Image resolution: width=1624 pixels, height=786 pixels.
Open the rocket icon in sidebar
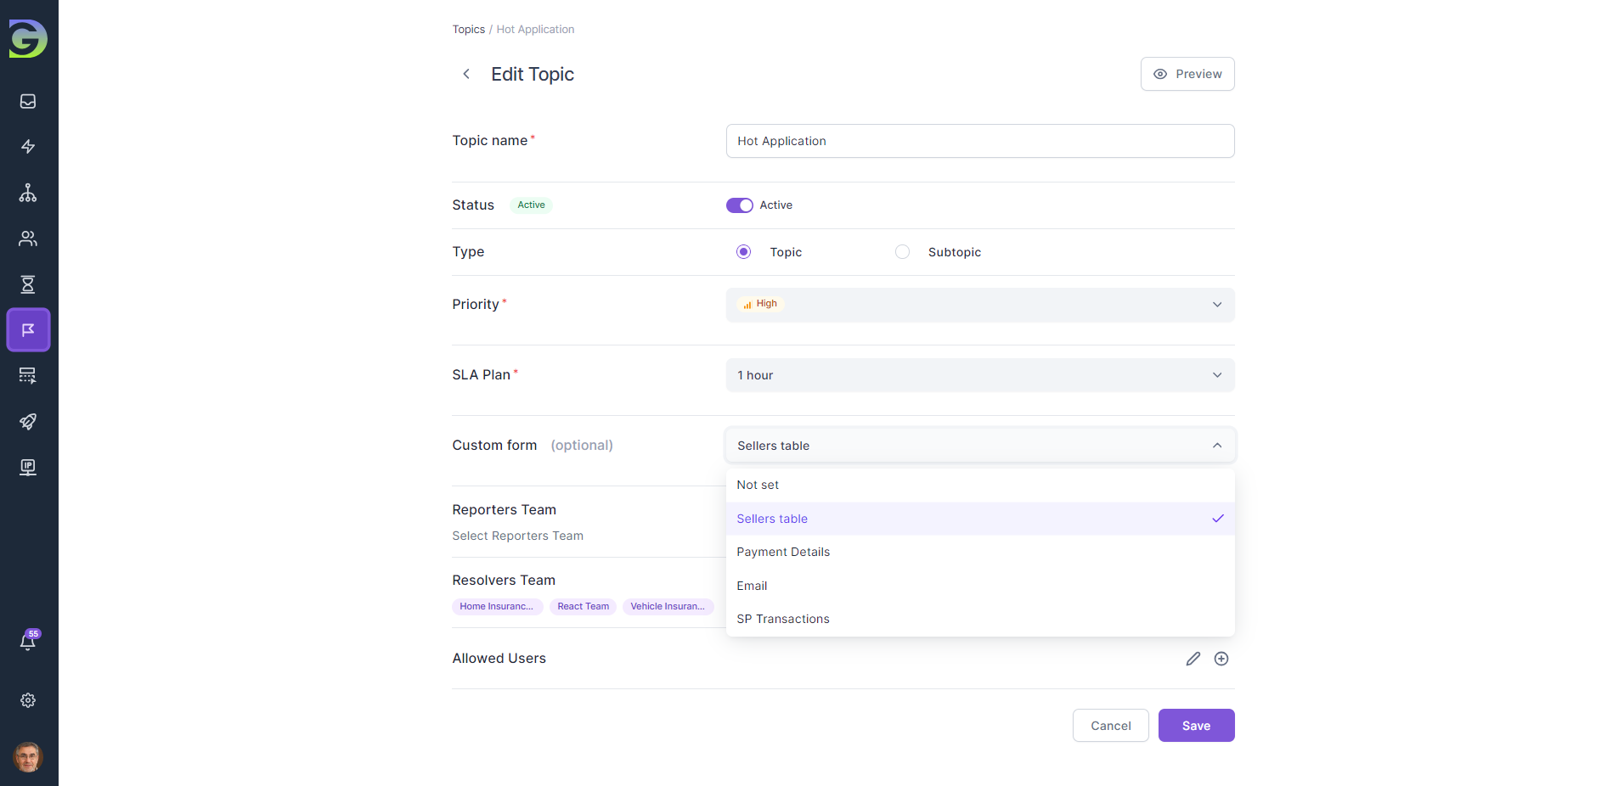(x=28, y=422)
